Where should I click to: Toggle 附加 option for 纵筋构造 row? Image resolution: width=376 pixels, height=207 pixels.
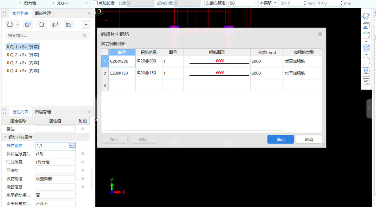(83, 179)
